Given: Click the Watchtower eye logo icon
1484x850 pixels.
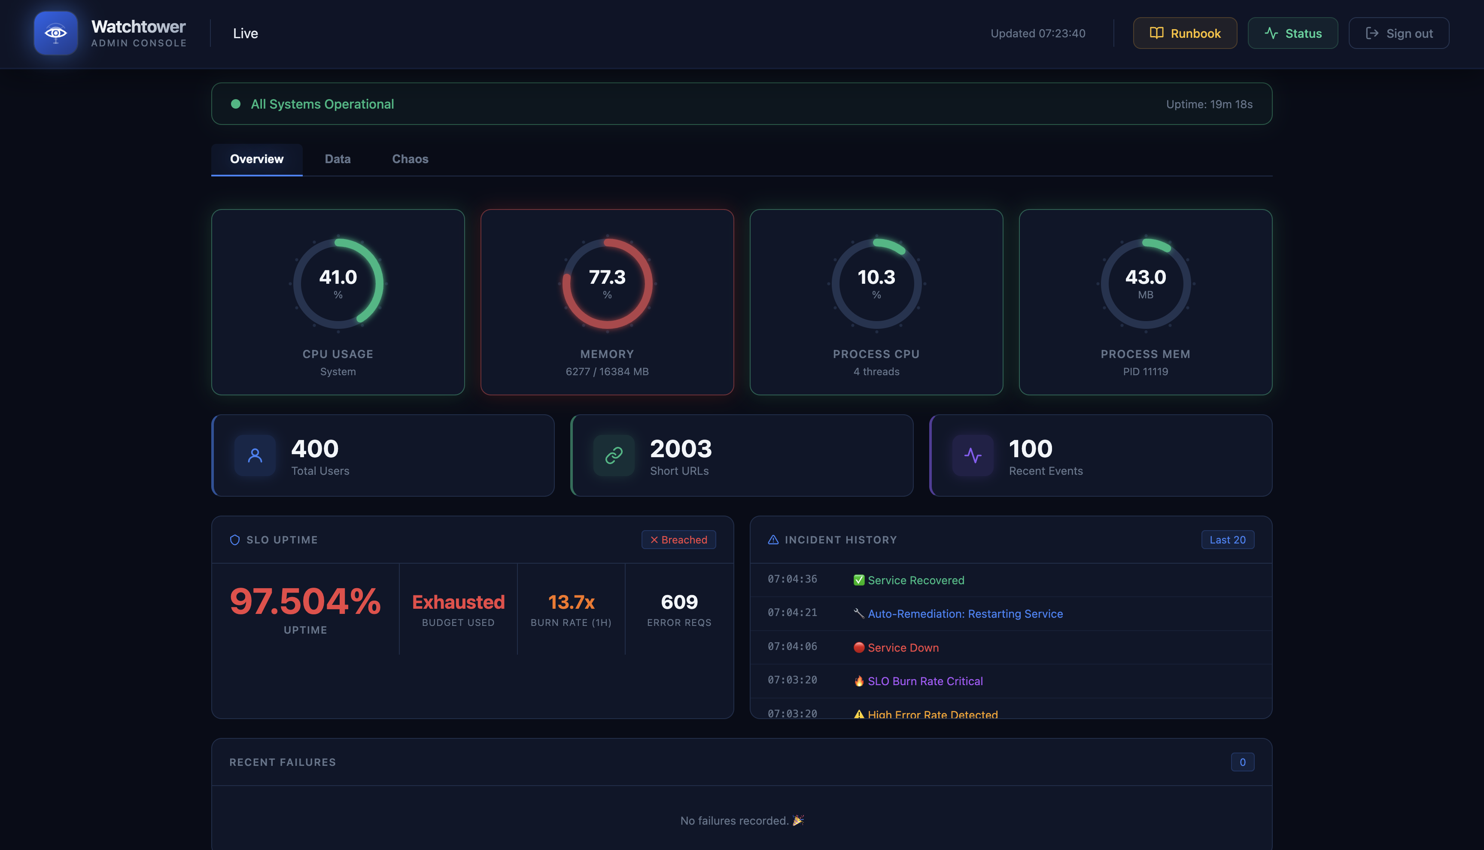Looking at the screenshot, I should point(55,33).
